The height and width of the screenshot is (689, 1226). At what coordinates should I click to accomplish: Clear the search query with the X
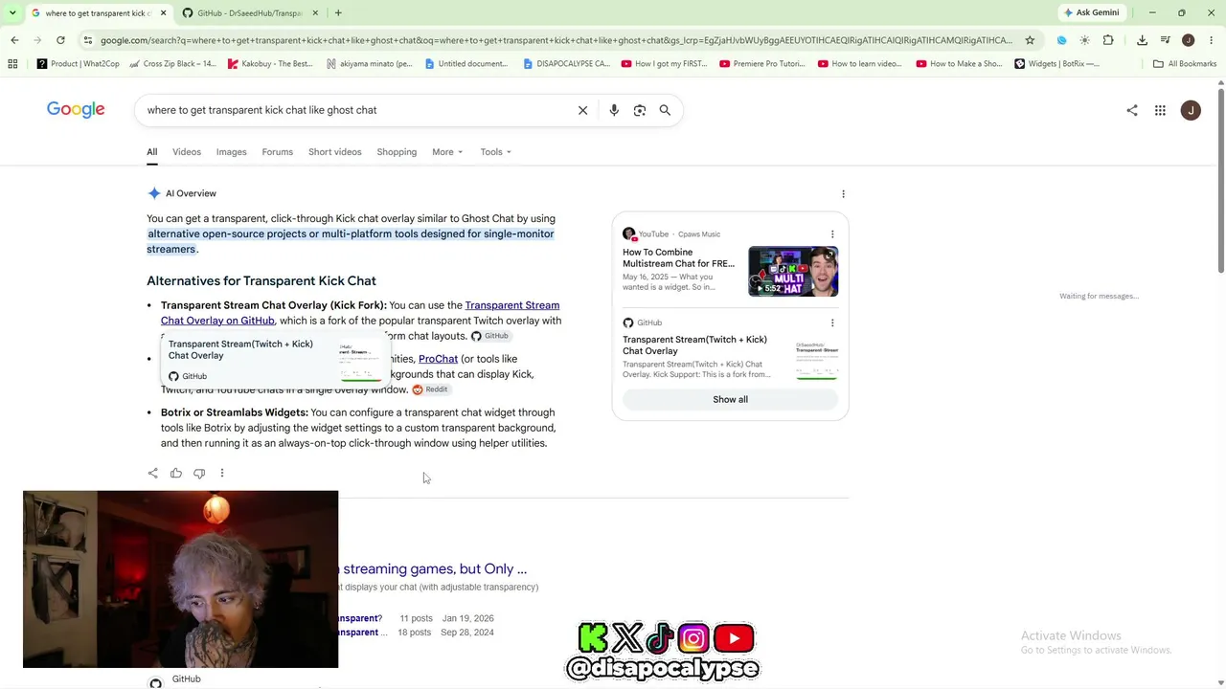tap(582, 110)
